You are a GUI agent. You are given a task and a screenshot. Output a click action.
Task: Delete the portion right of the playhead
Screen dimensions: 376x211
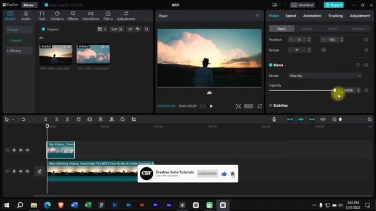68,119
